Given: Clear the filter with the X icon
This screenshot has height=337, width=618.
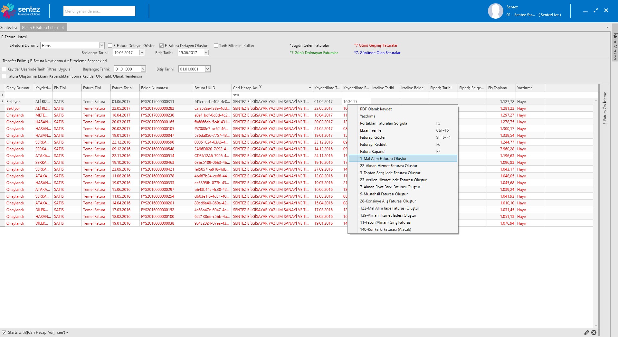Looking at the screenshot, I should 594,332.
